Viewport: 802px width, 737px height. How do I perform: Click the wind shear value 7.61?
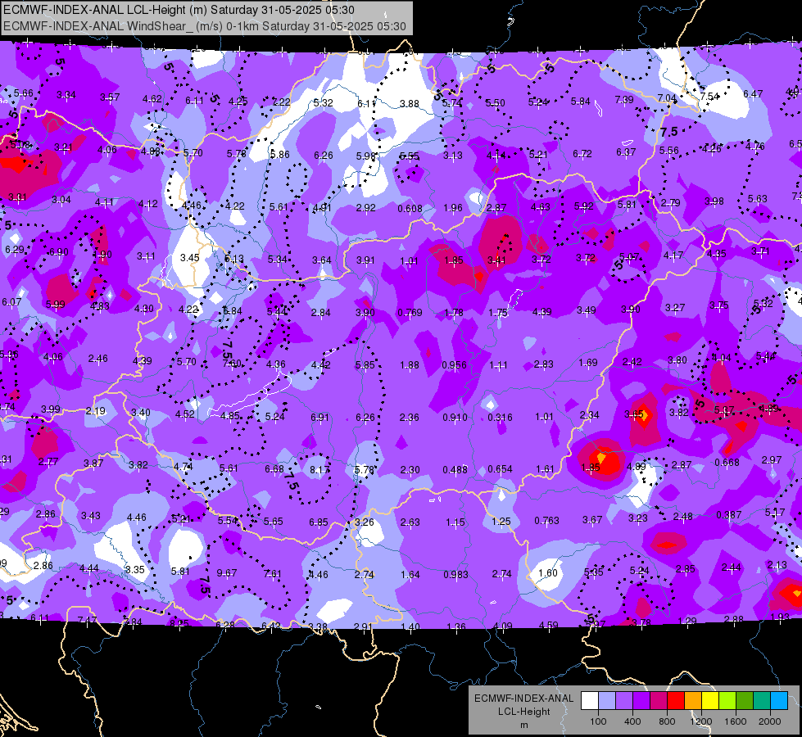272,574
